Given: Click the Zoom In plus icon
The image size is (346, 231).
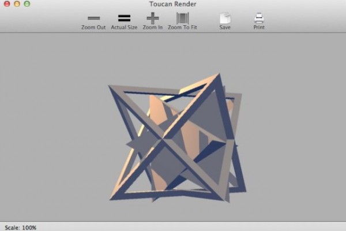Looking at the screenshot, I should pyautogui.click(x=153, y=18).
